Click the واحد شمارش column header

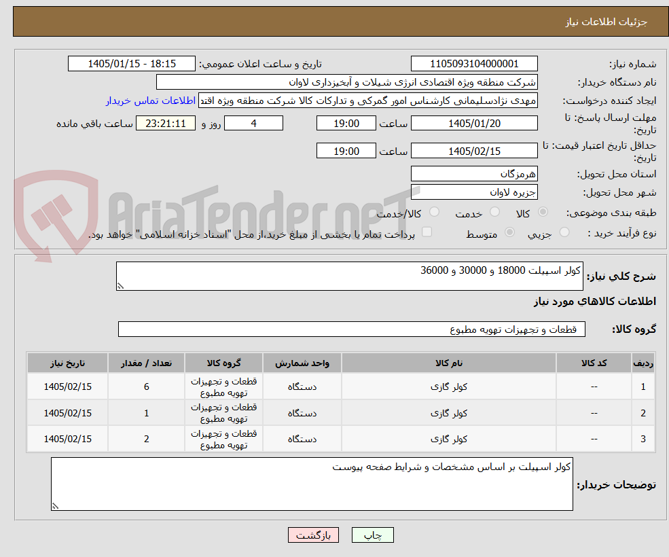pos(302,363)
